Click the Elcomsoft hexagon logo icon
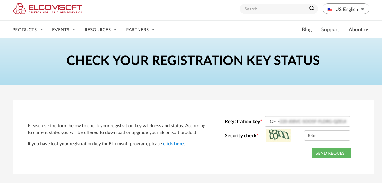 [x=19, y=9]
